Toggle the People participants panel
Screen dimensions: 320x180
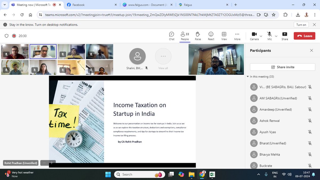pos(185,36)
